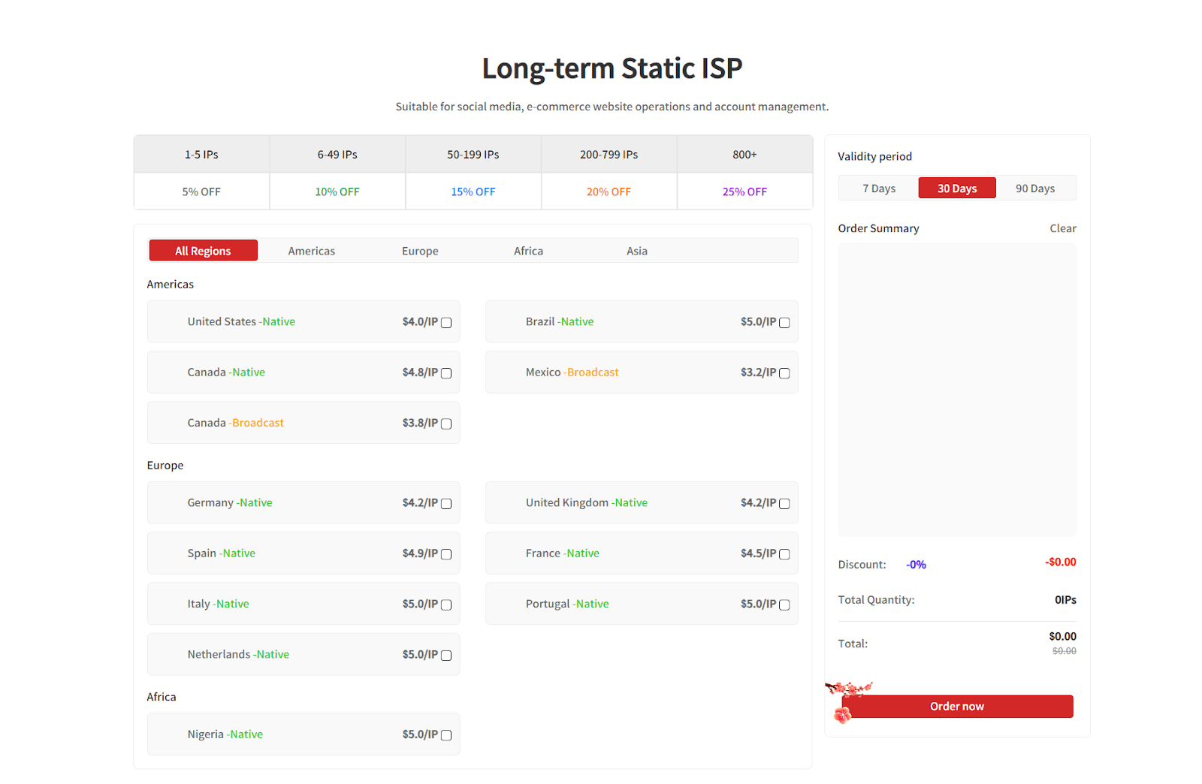Enable the Portugal Native checkbox
This screenshot has width=1202, height=784.
(784, 605)
